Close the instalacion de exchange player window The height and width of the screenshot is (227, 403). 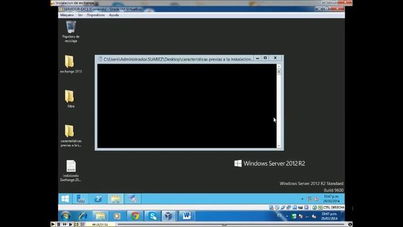(345, 3)
